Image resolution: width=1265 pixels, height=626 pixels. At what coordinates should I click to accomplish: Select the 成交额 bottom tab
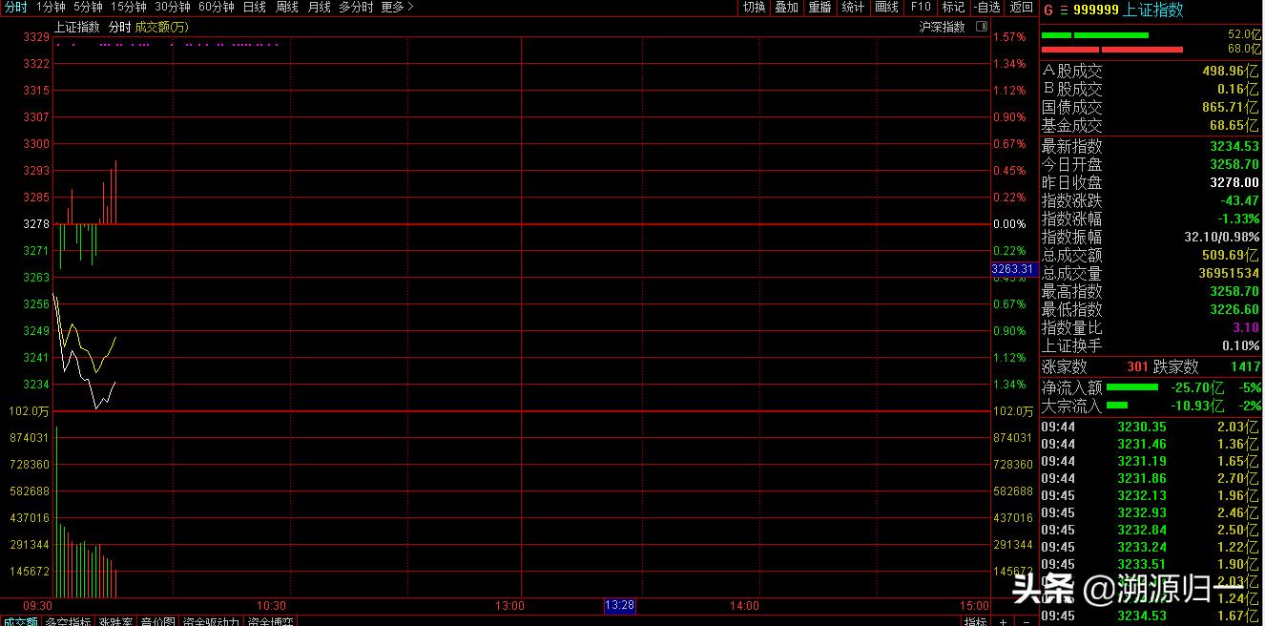[x=20, y=622]
